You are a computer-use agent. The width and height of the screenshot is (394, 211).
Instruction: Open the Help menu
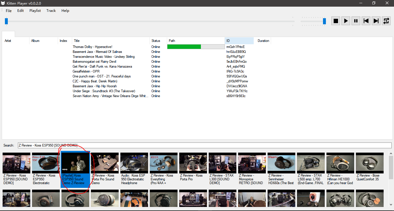coord(65,11)
